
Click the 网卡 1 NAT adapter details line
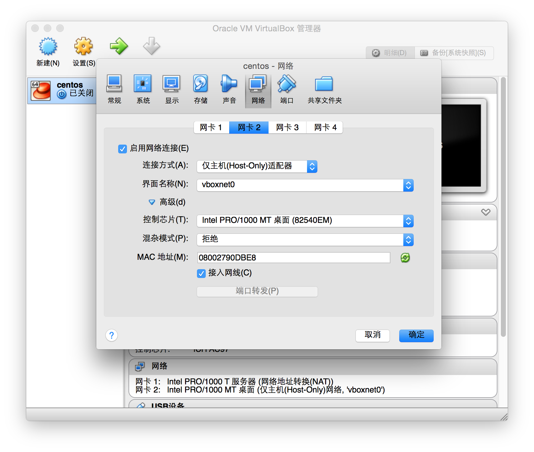tap(234, 382)
